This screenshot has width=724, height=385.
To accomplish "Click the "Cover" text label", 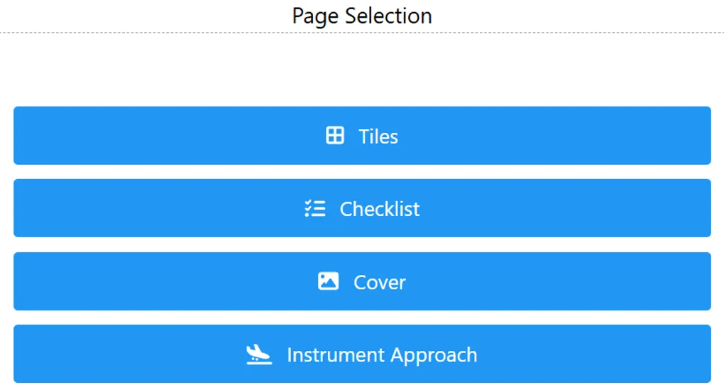I will coord(380,282).
